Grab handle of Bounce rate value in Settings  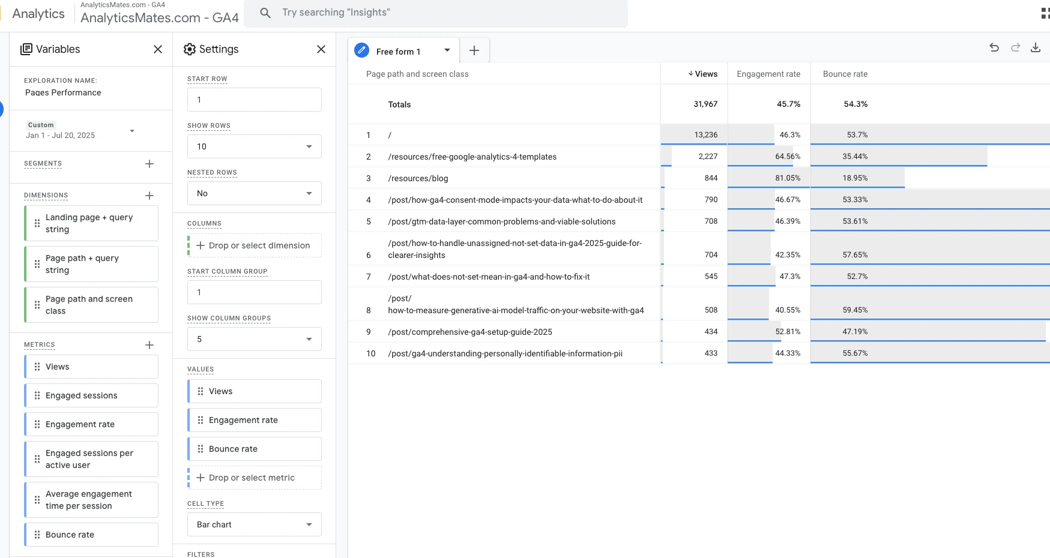pyautogui.click(x=201, y=449)
